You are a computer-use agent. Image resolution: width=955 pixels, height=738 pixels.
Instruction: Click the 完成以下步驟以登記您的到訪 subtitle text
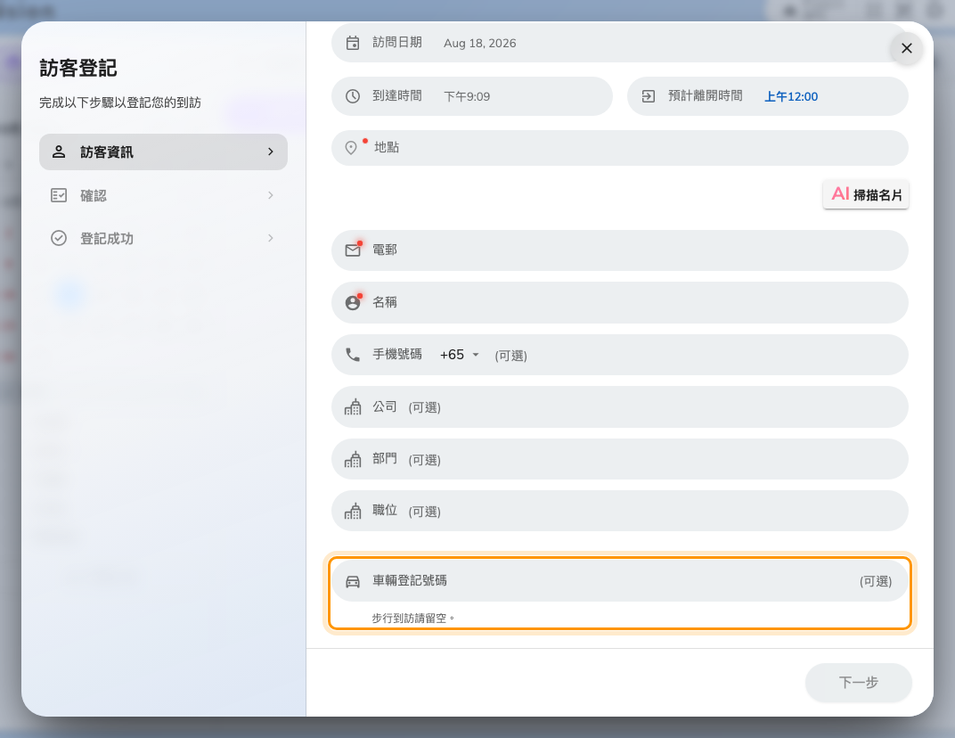tap(120, 102)
